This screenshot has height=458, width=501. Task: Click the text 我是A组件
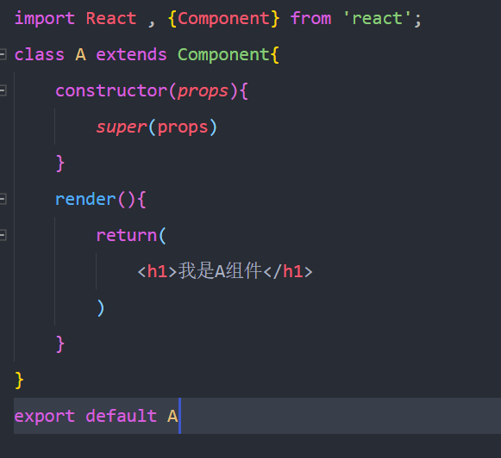(220, 271)
